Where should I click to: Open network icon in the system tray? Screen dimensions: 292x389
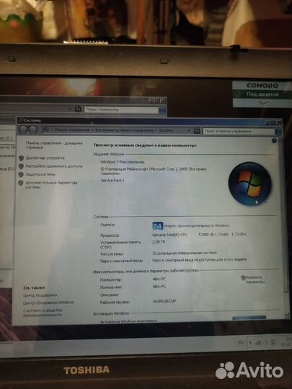257,343
